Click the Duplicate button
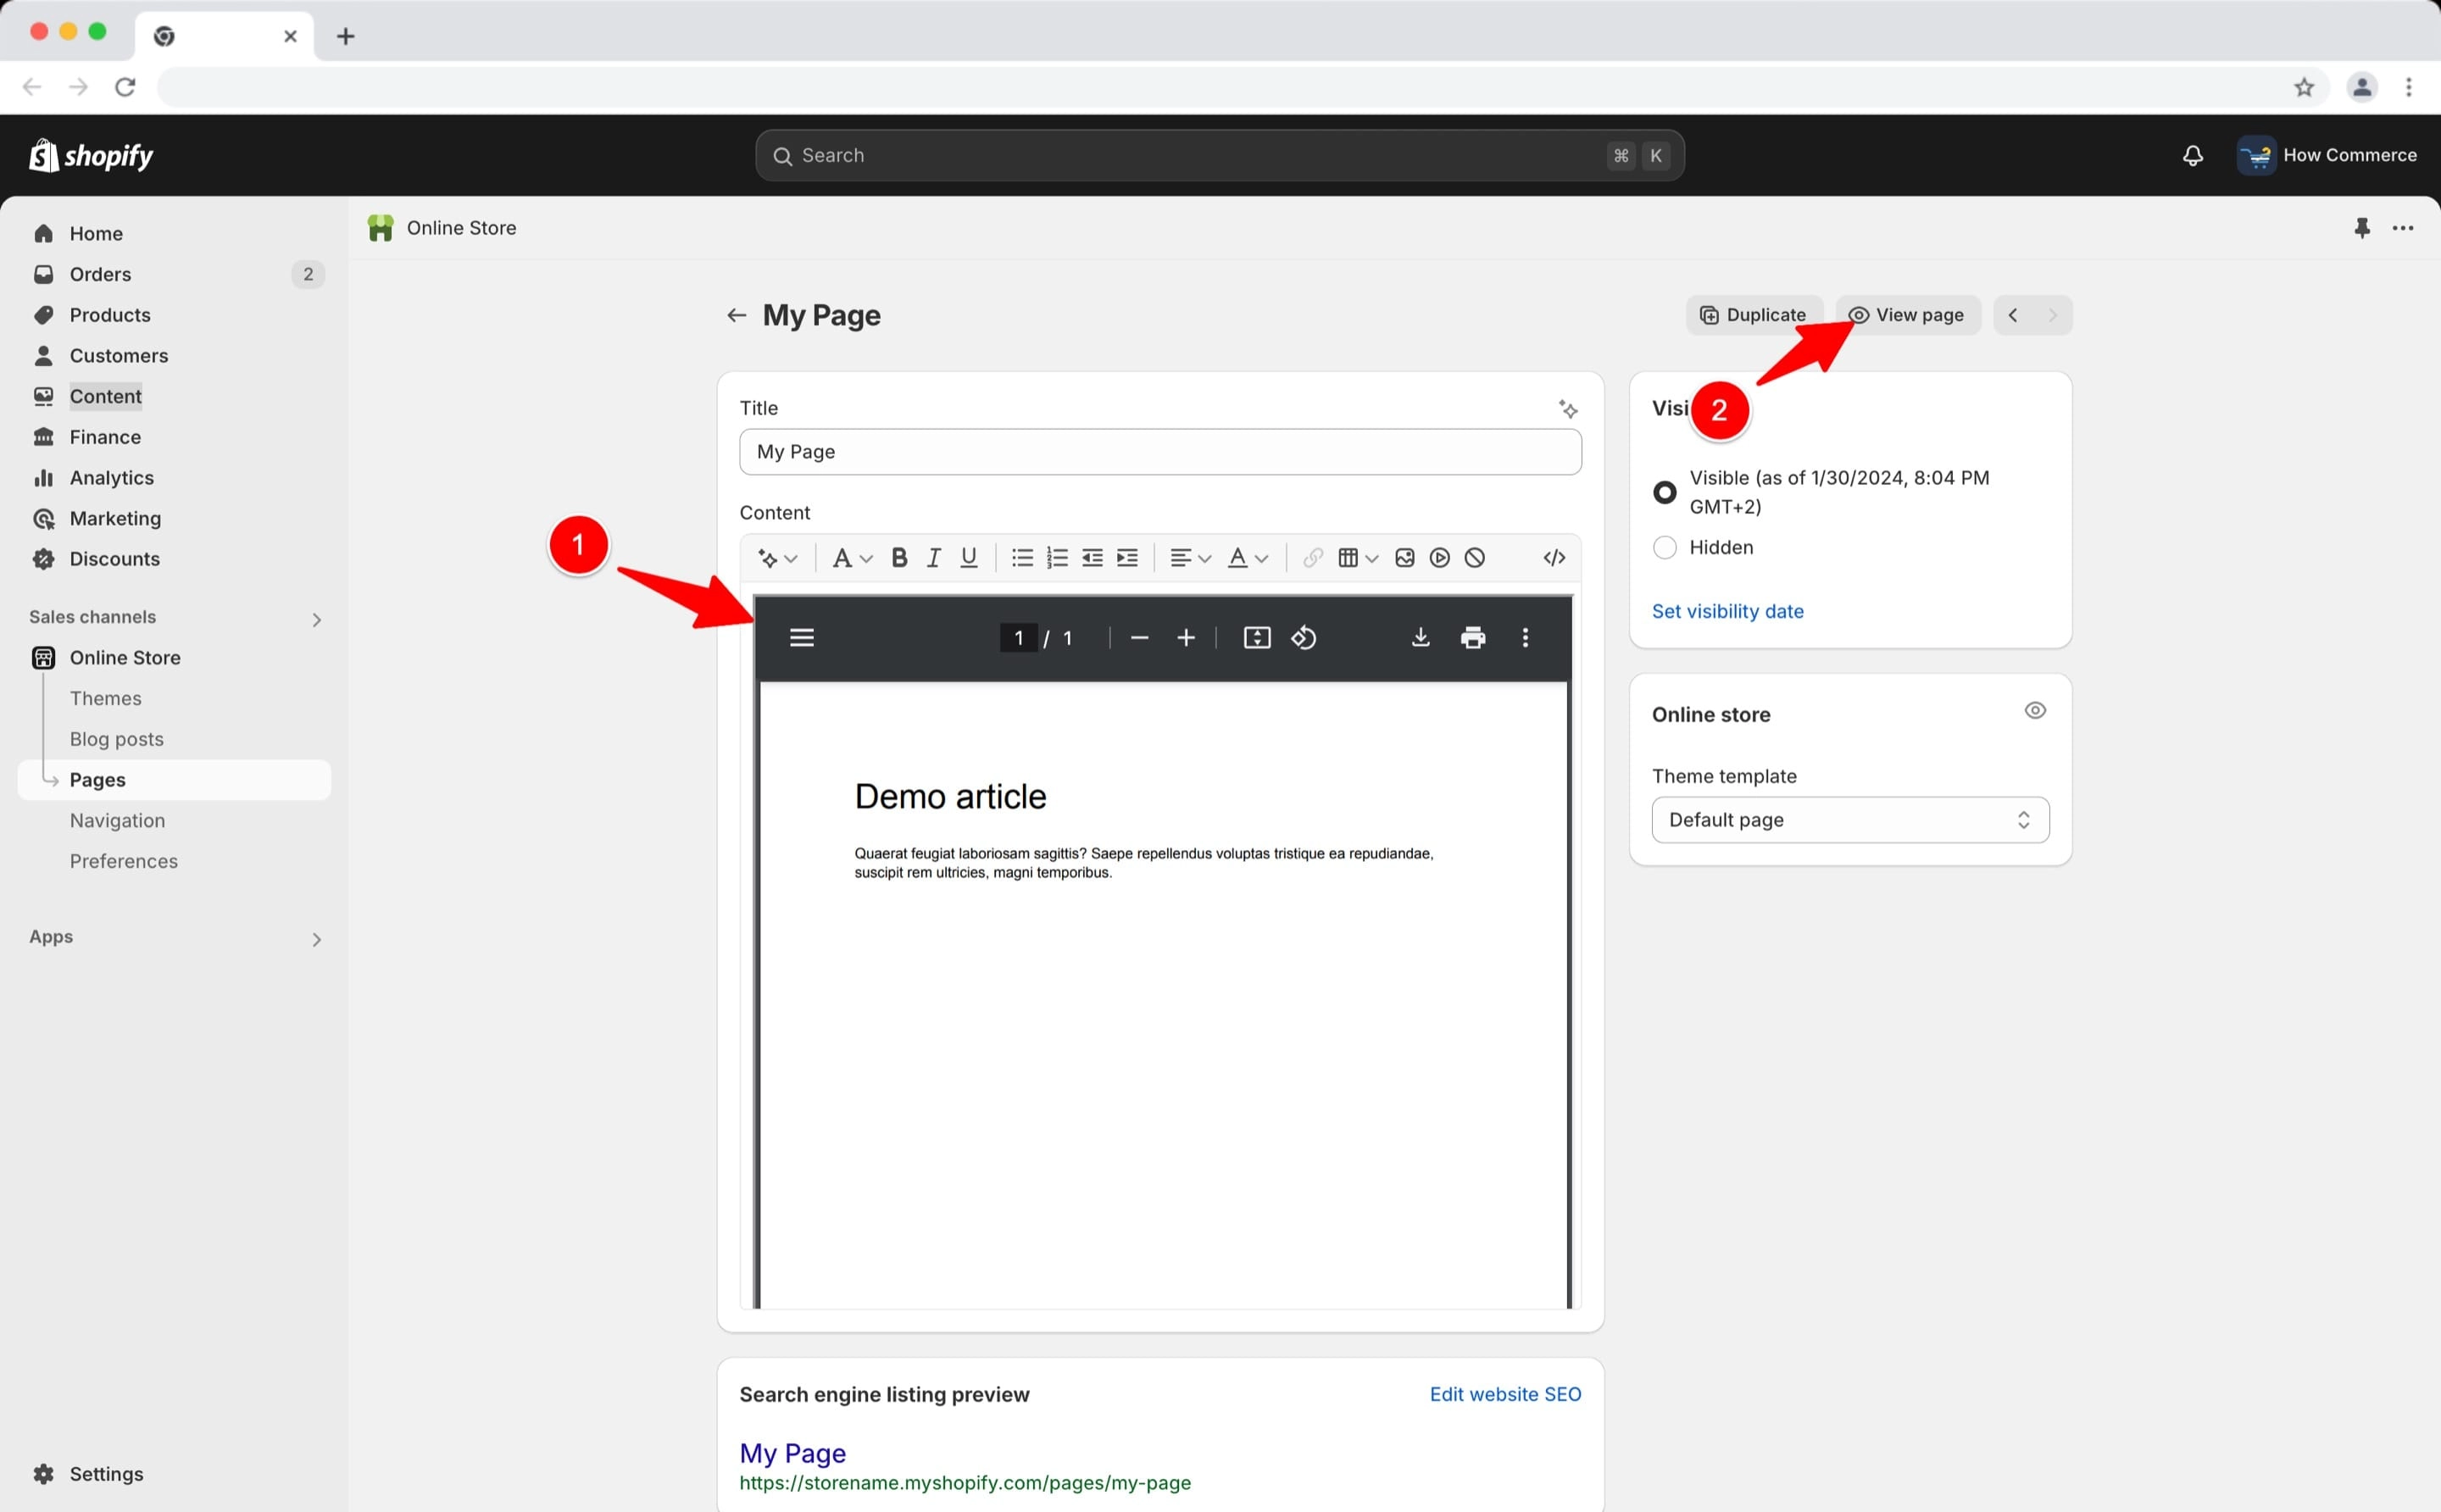This screenshot has width=2441, height=1512. [1754, 316]
